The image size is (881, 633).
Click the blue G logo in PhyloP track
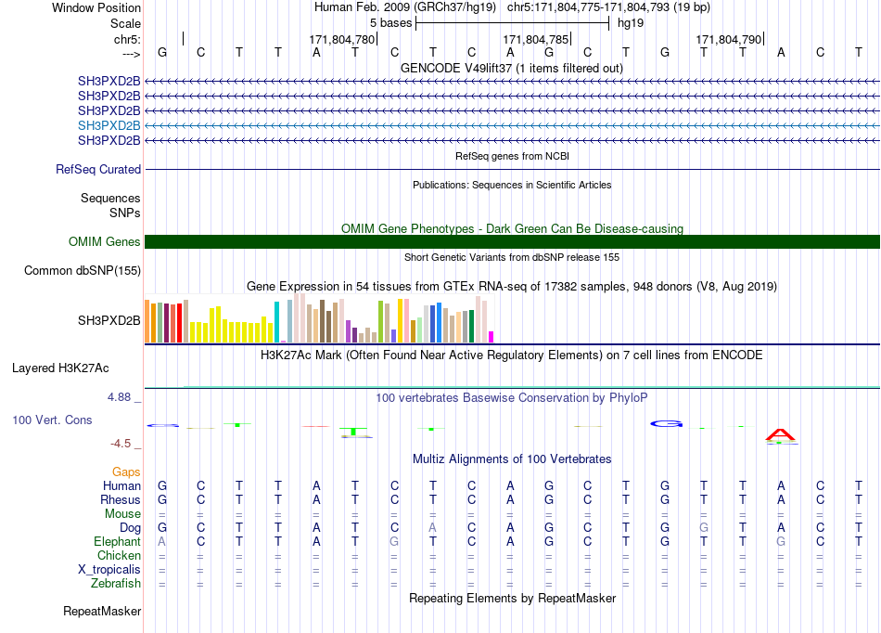667,424
